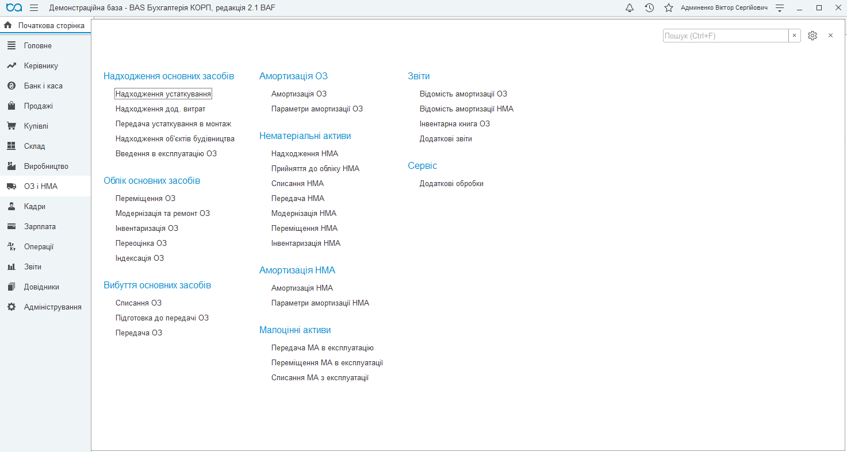This screenshot has height=452, width=847.
Task: Click the Операції Дт/Кт icon
Action: (x=12, y=247)
